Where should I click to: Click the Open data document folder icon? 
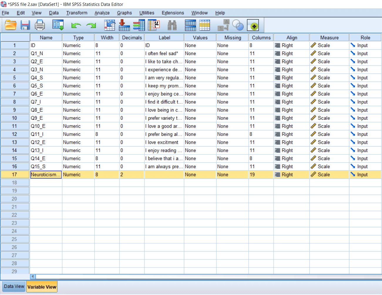[x=11, y=25]
